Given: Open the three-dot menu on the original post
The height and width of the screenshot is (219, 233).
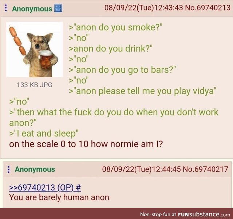Looking at the screenshot, I should 6,8.
